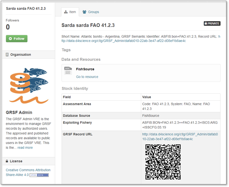Open the Item tab
This screenshot has width=229, height=187.
[x=70, y=12]
